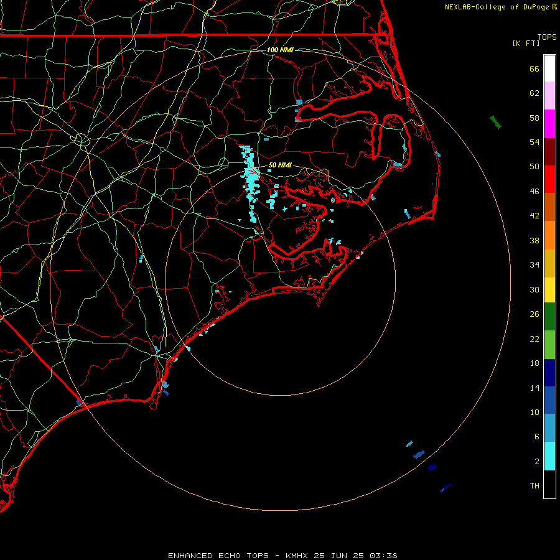Screen dimensions: 560x560
Task: Select the light pink legend swatch
Action: [549, 95]
